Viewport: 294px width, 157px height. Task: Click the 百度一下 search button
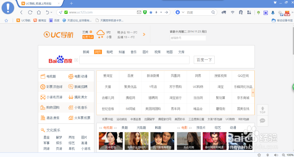[204, 60]
